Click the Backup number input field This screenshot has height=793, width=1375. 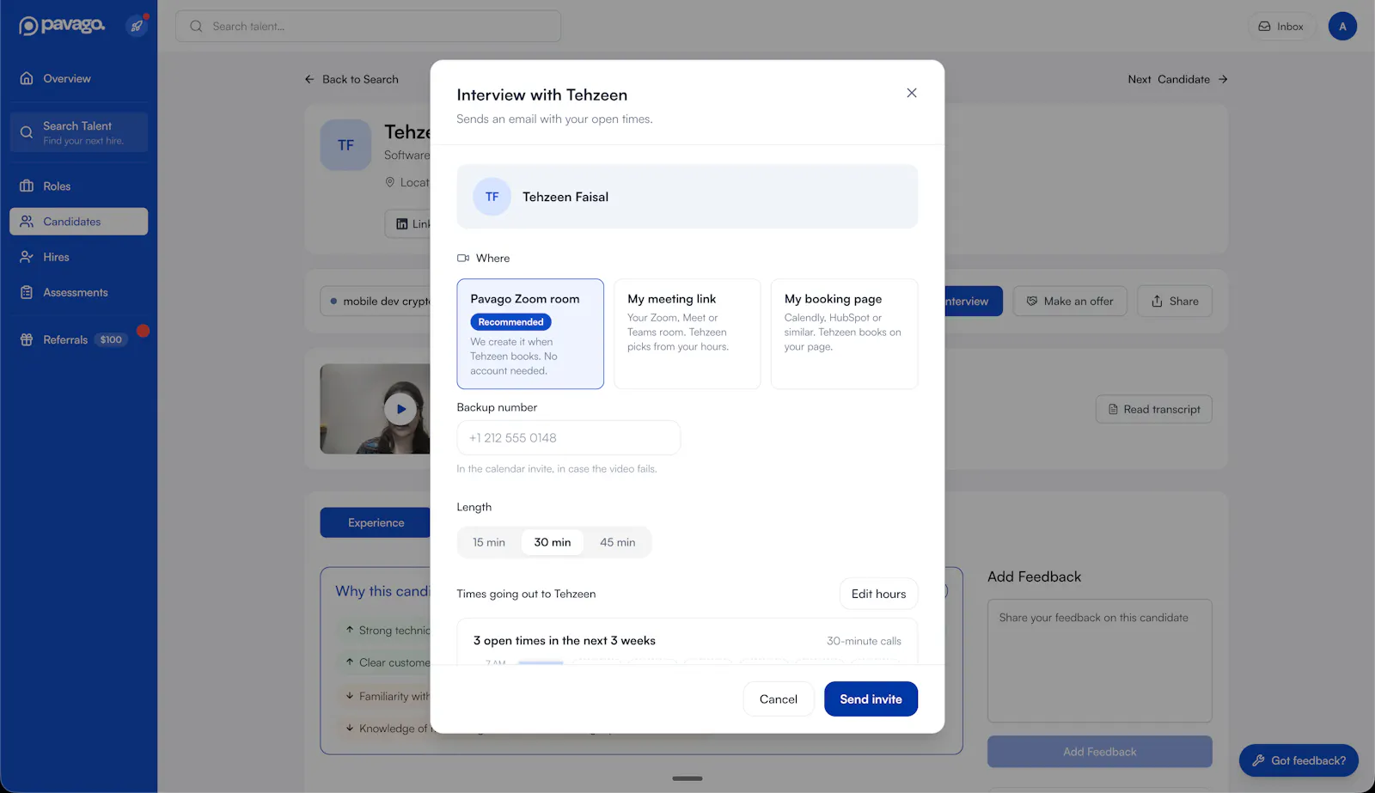pyautogui.click(x=568, y=437)
